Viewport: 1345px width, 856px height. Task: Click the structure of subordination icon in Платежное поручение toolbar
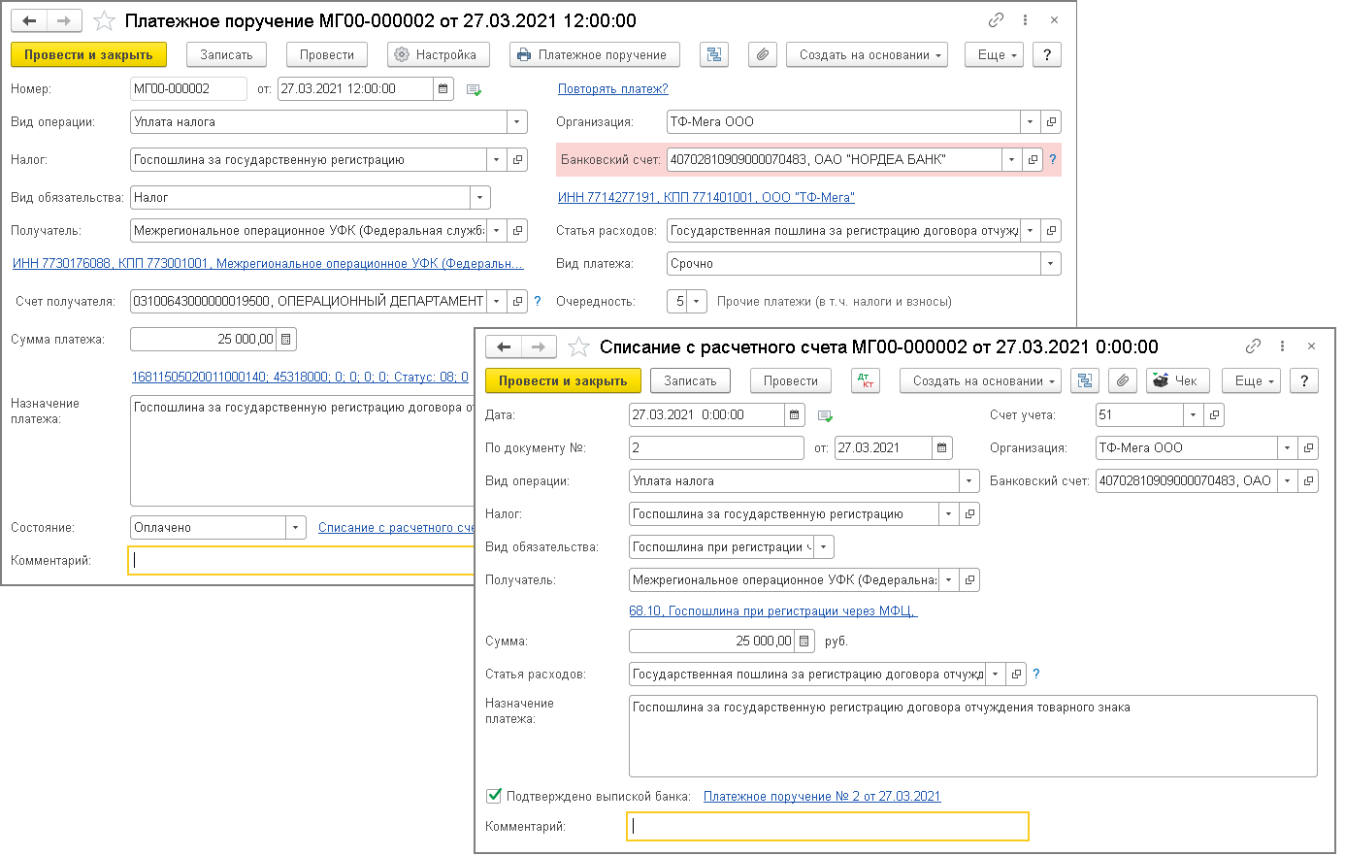714,55
